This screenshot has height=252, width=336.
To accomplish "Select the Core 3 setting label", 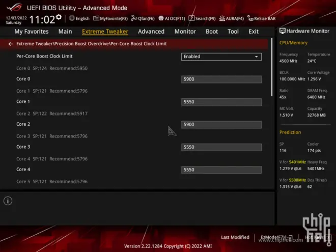I will pyautogui.click(x=23, y=147).
